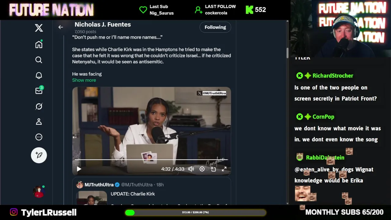Click the Kick badge beside RichardStrocher

pyautogui.click(x=300, y=75)
